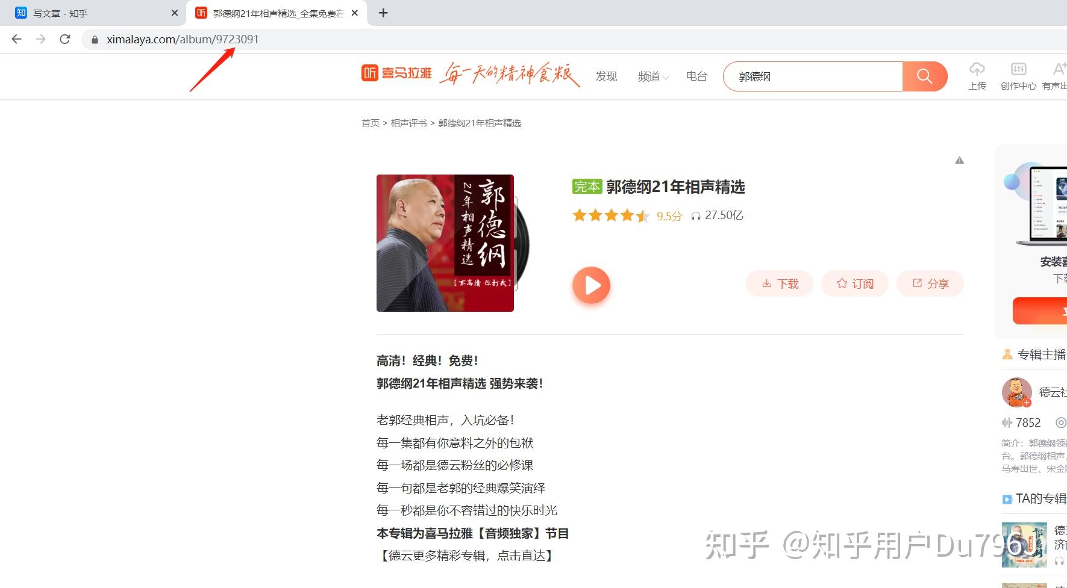Screen dimensions: 1067x588
Task: Go back using browser back arrow
Action: [x=16, y=39]
